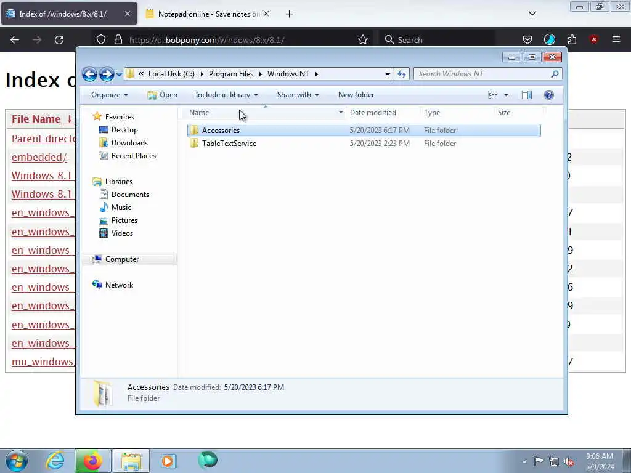Open Explorer Help icon

coord(549,95)
